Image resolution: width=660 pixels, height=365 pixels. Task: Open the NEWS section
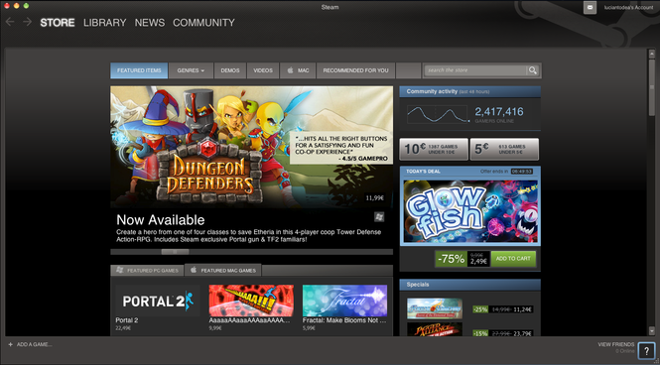150,23
